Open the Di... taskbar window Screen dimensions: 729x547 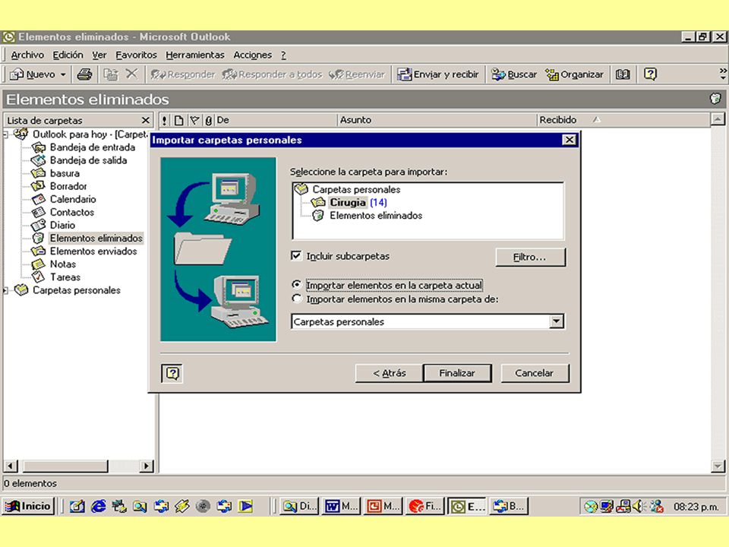click(x=299, y=506)
